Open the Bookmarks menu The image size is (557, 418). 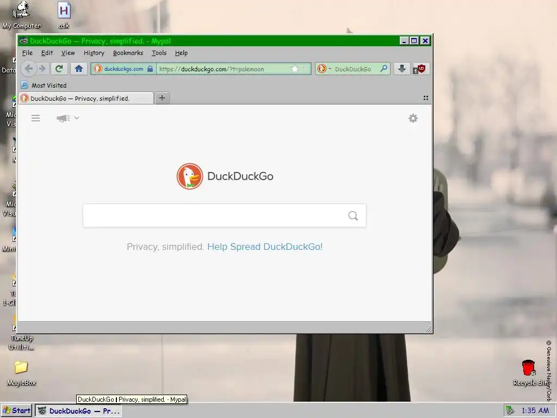pos(128,53)
